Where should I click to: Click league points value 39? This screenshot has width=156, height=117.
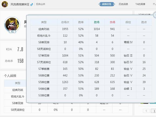tap(144, 82)
